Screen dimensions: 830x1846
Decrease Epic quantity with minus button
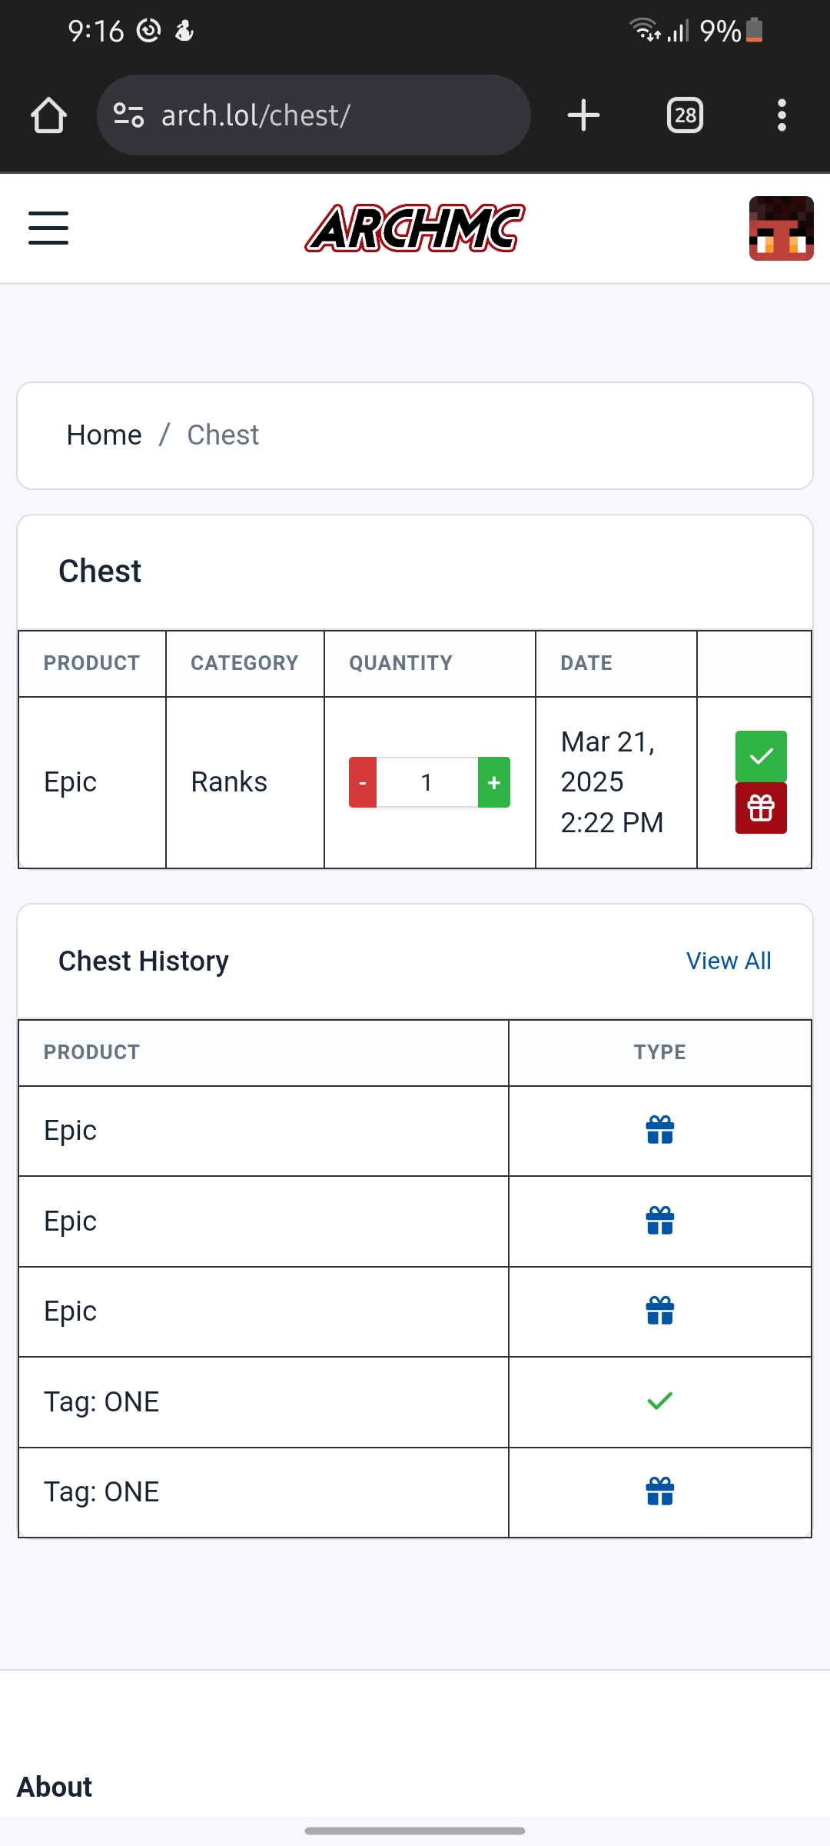coord(363,782)
